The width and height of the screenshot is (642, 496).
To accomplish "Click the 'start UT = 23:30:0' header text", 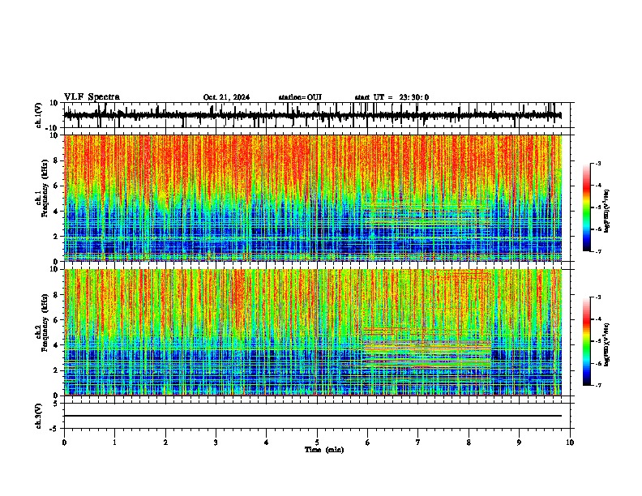I will pos(392,97).
